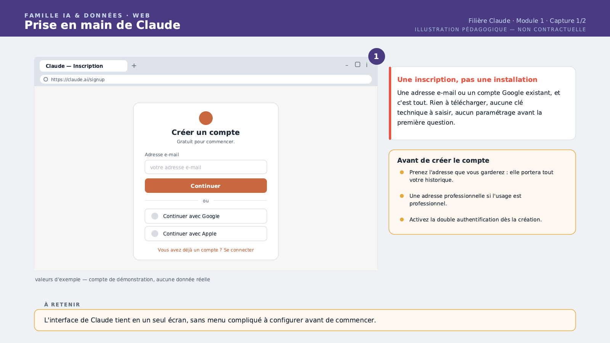Image resolution: width=610 pixels, height=343 pixels.
Task: Click the Filière Claude Module 1 caption
Action: pyautogui.click(x=527, y=21)
